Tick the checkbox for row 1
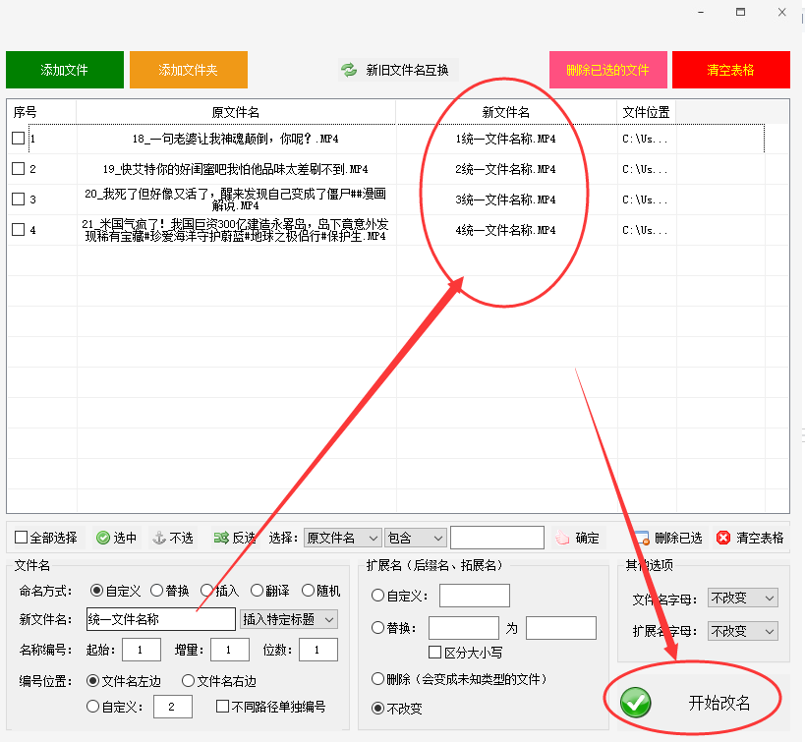805x742 pixels. click(18, 139)
